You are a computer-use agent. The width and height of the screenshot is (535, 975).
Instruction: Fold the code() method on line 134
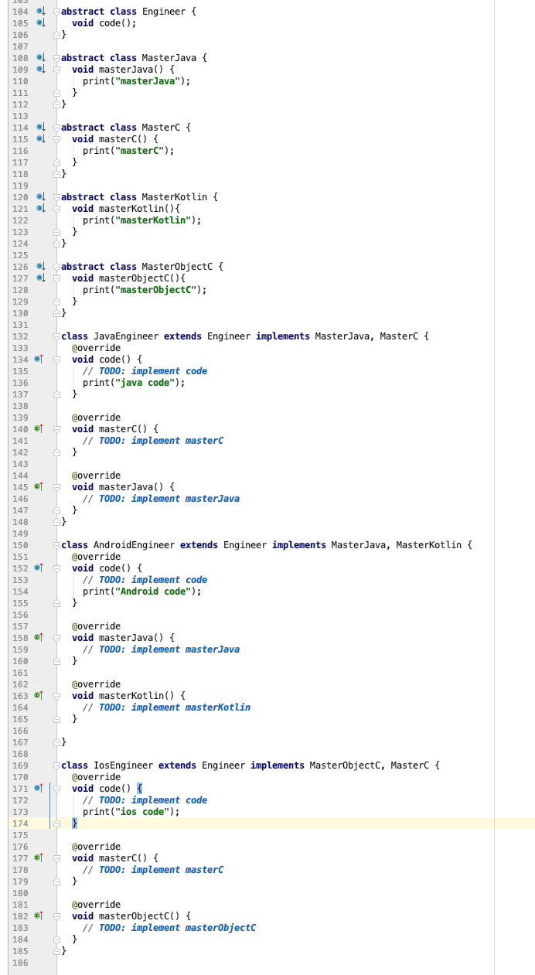click(56, 360)
